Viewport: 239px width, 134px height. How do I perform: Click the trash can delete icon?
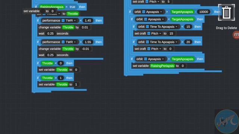(226, 12)
